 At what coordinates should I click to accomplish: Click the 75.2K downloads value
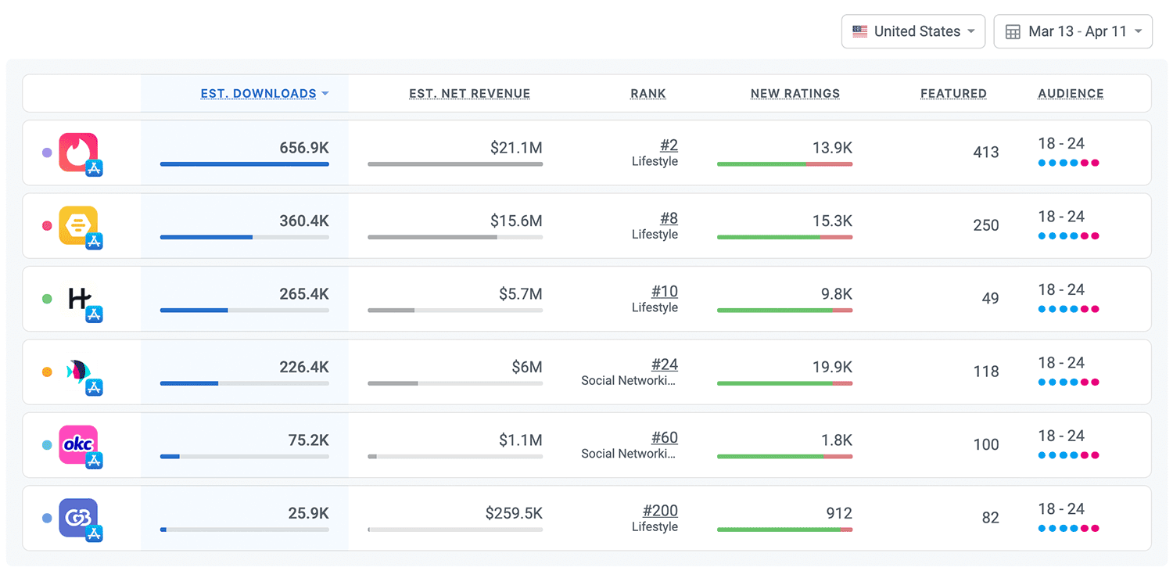(x=308, y=440)
